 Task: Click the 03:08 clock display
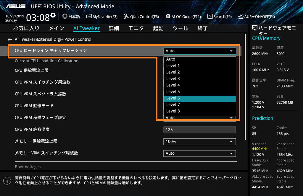click(38, 18)
